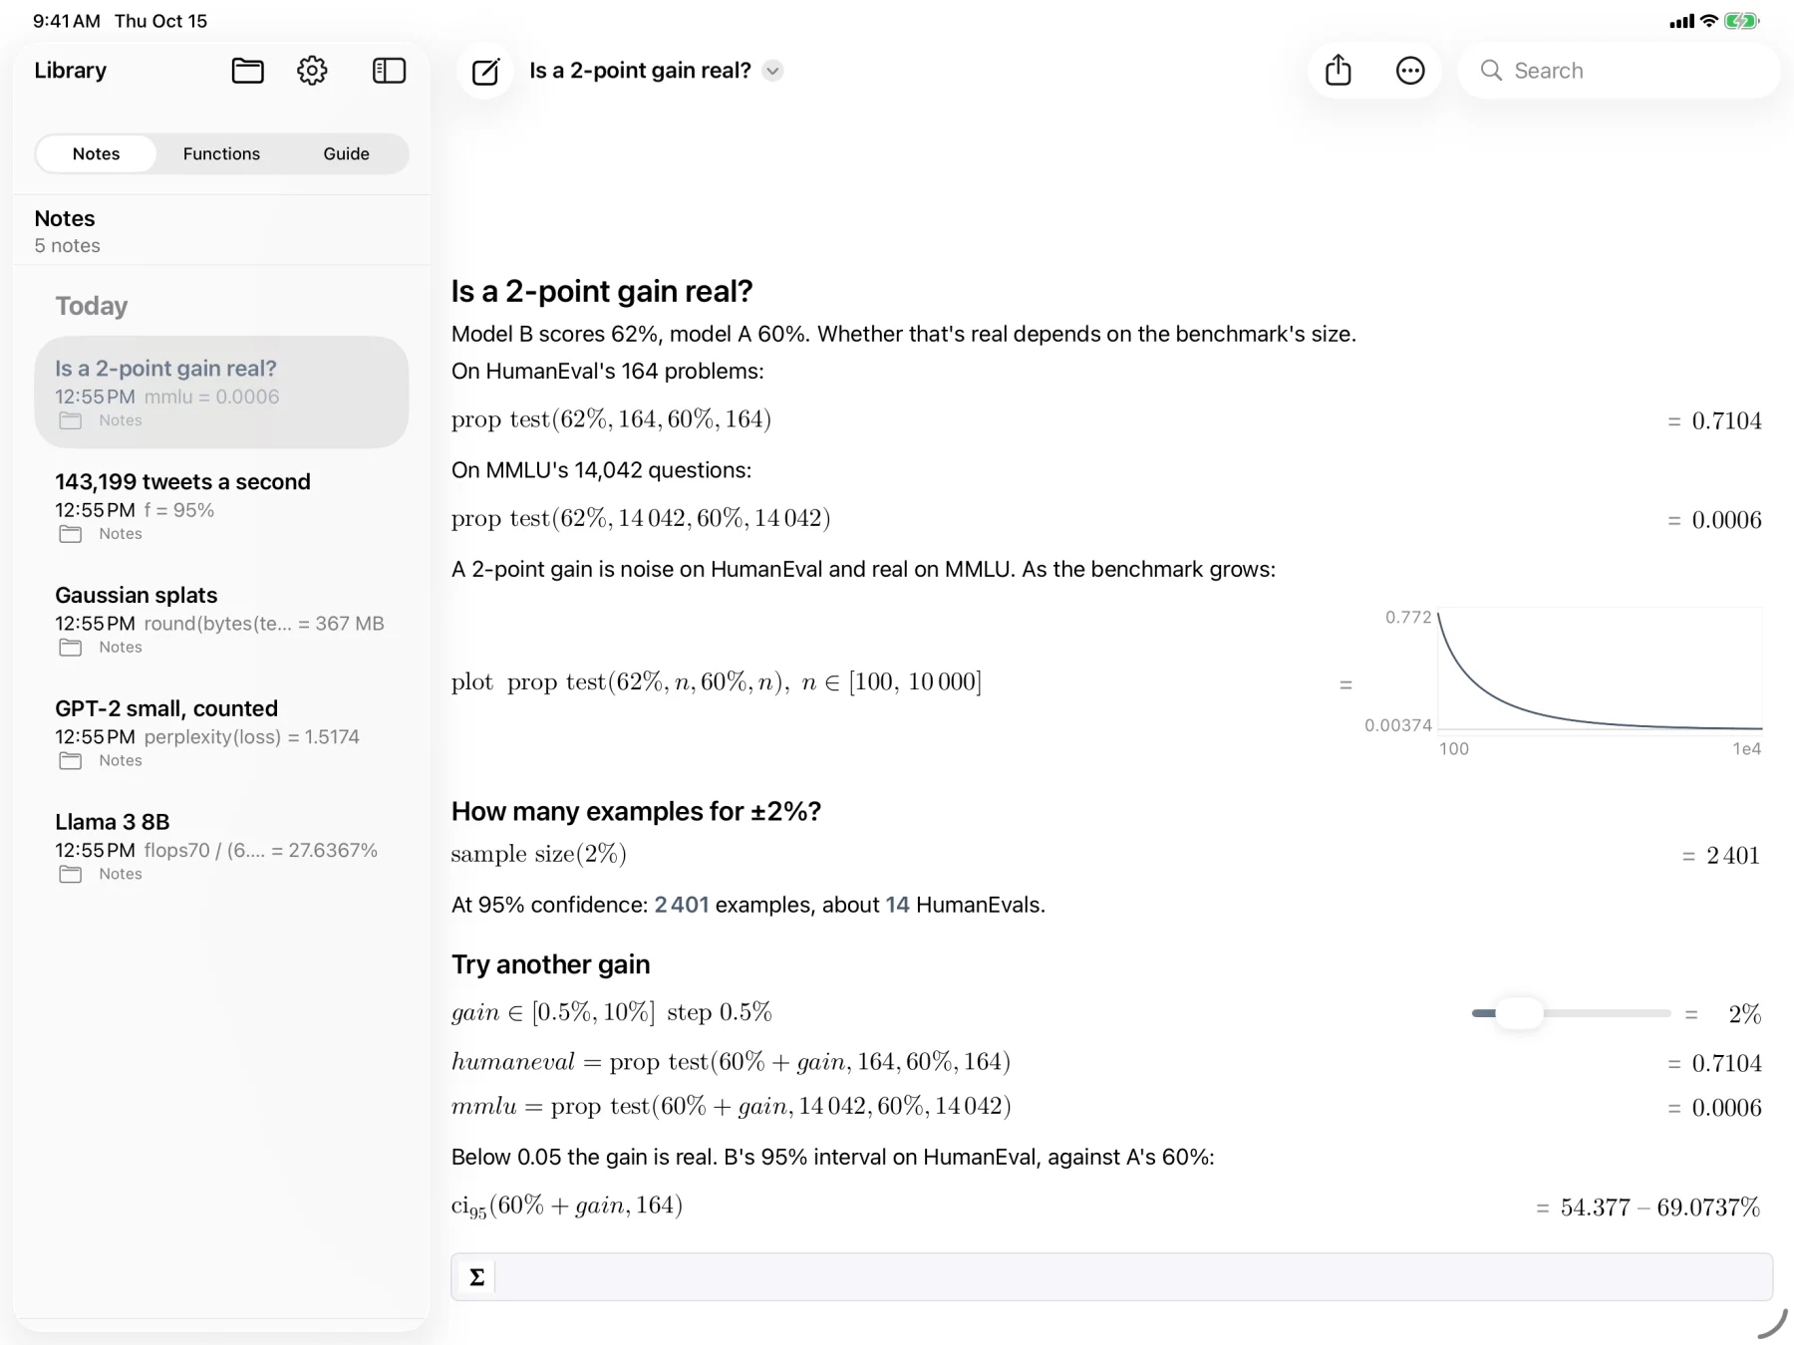Click the gain slider thumb
Image resolution: width=1794 pixels, height=1345 pixels.
(x=1519, y=1013)
